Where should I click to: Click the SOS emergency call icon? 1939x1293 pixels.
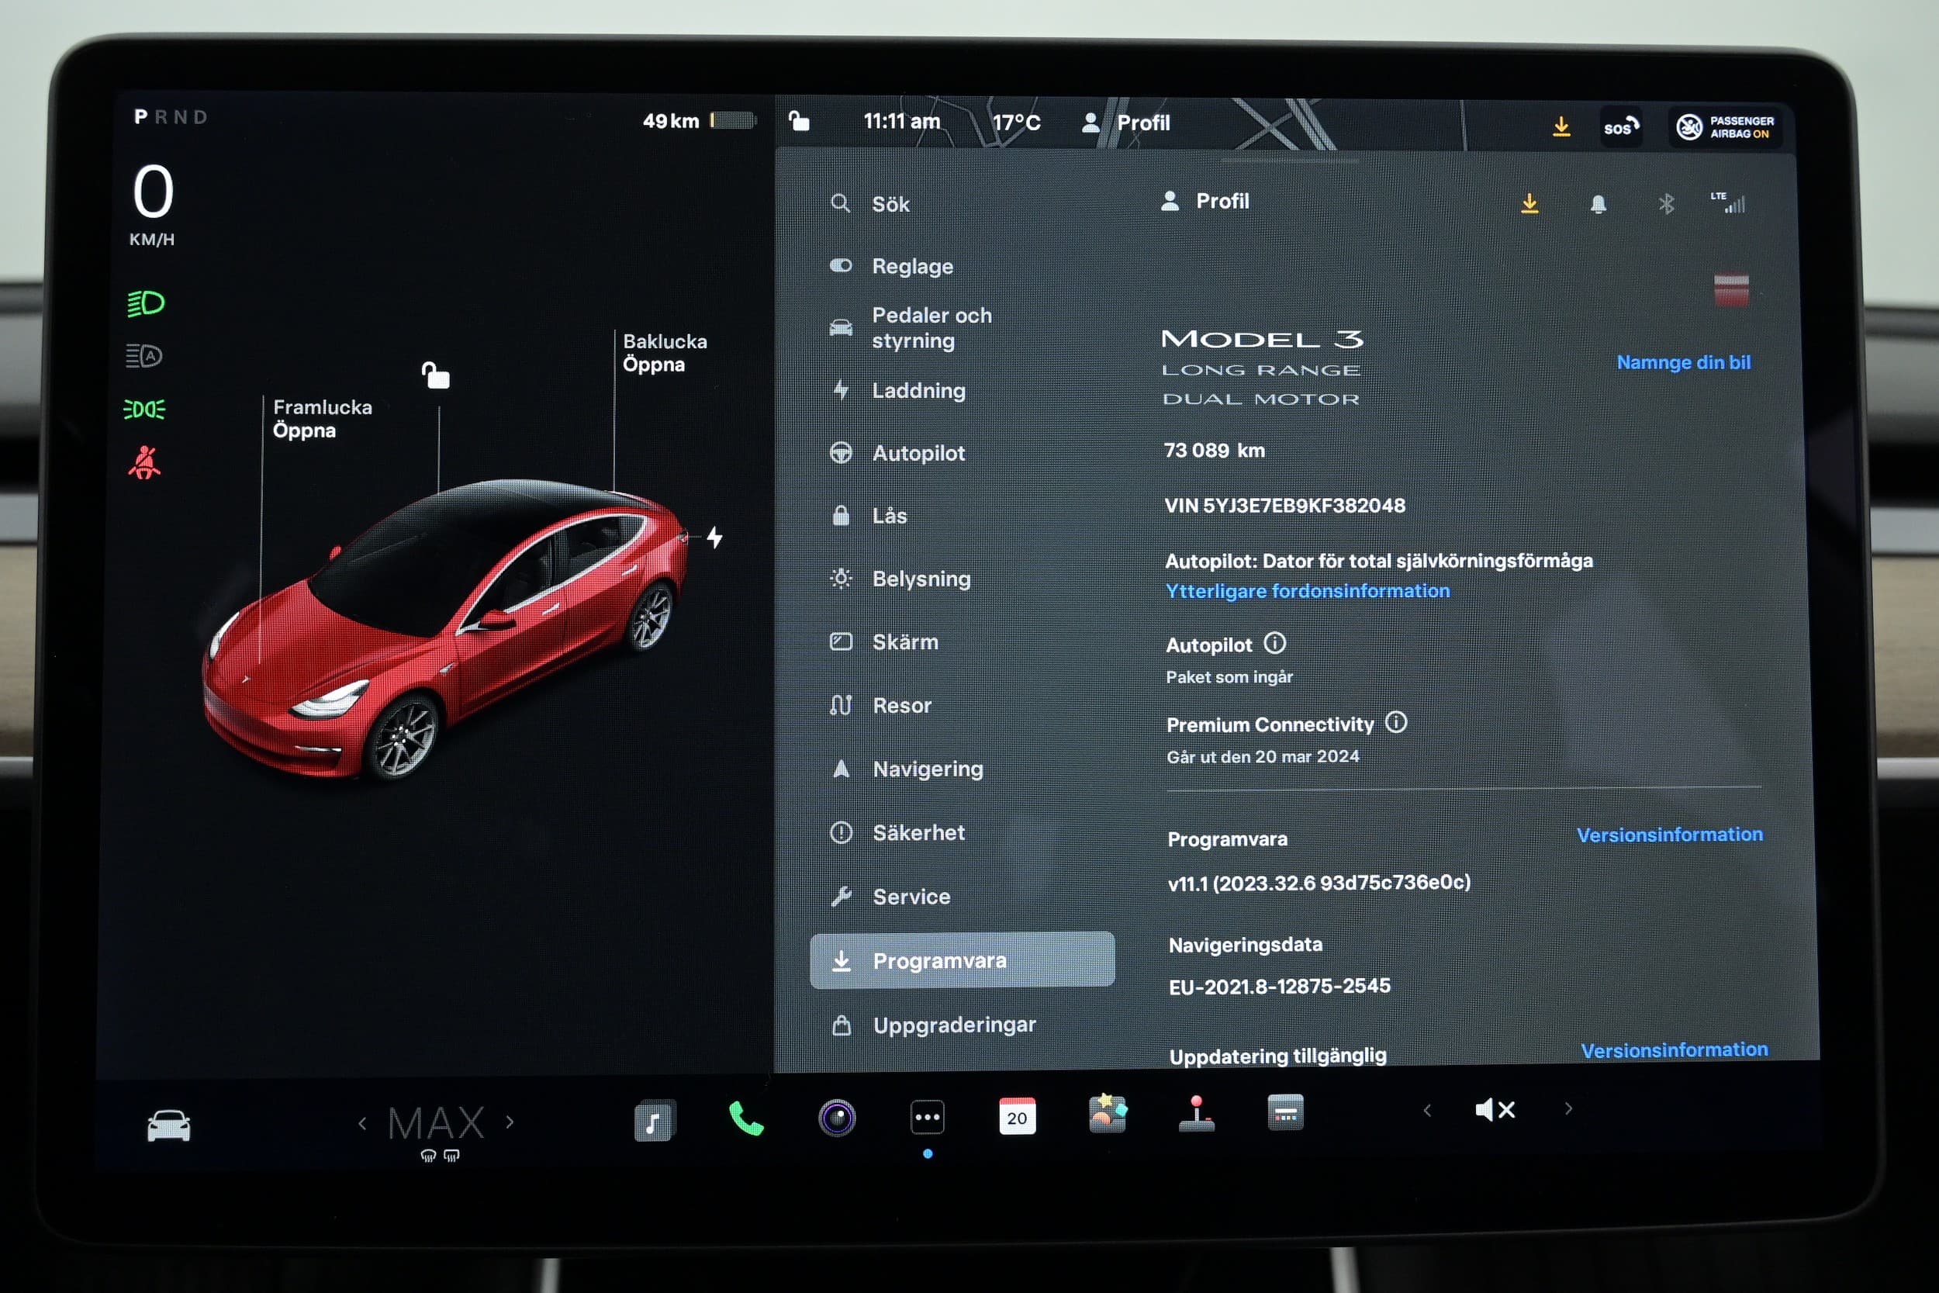click(1621, 127)
